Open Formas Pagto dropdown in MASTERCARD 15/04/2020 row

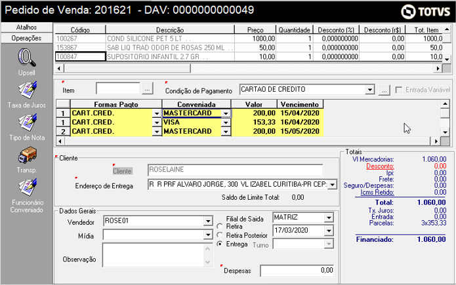click(157, 113)
